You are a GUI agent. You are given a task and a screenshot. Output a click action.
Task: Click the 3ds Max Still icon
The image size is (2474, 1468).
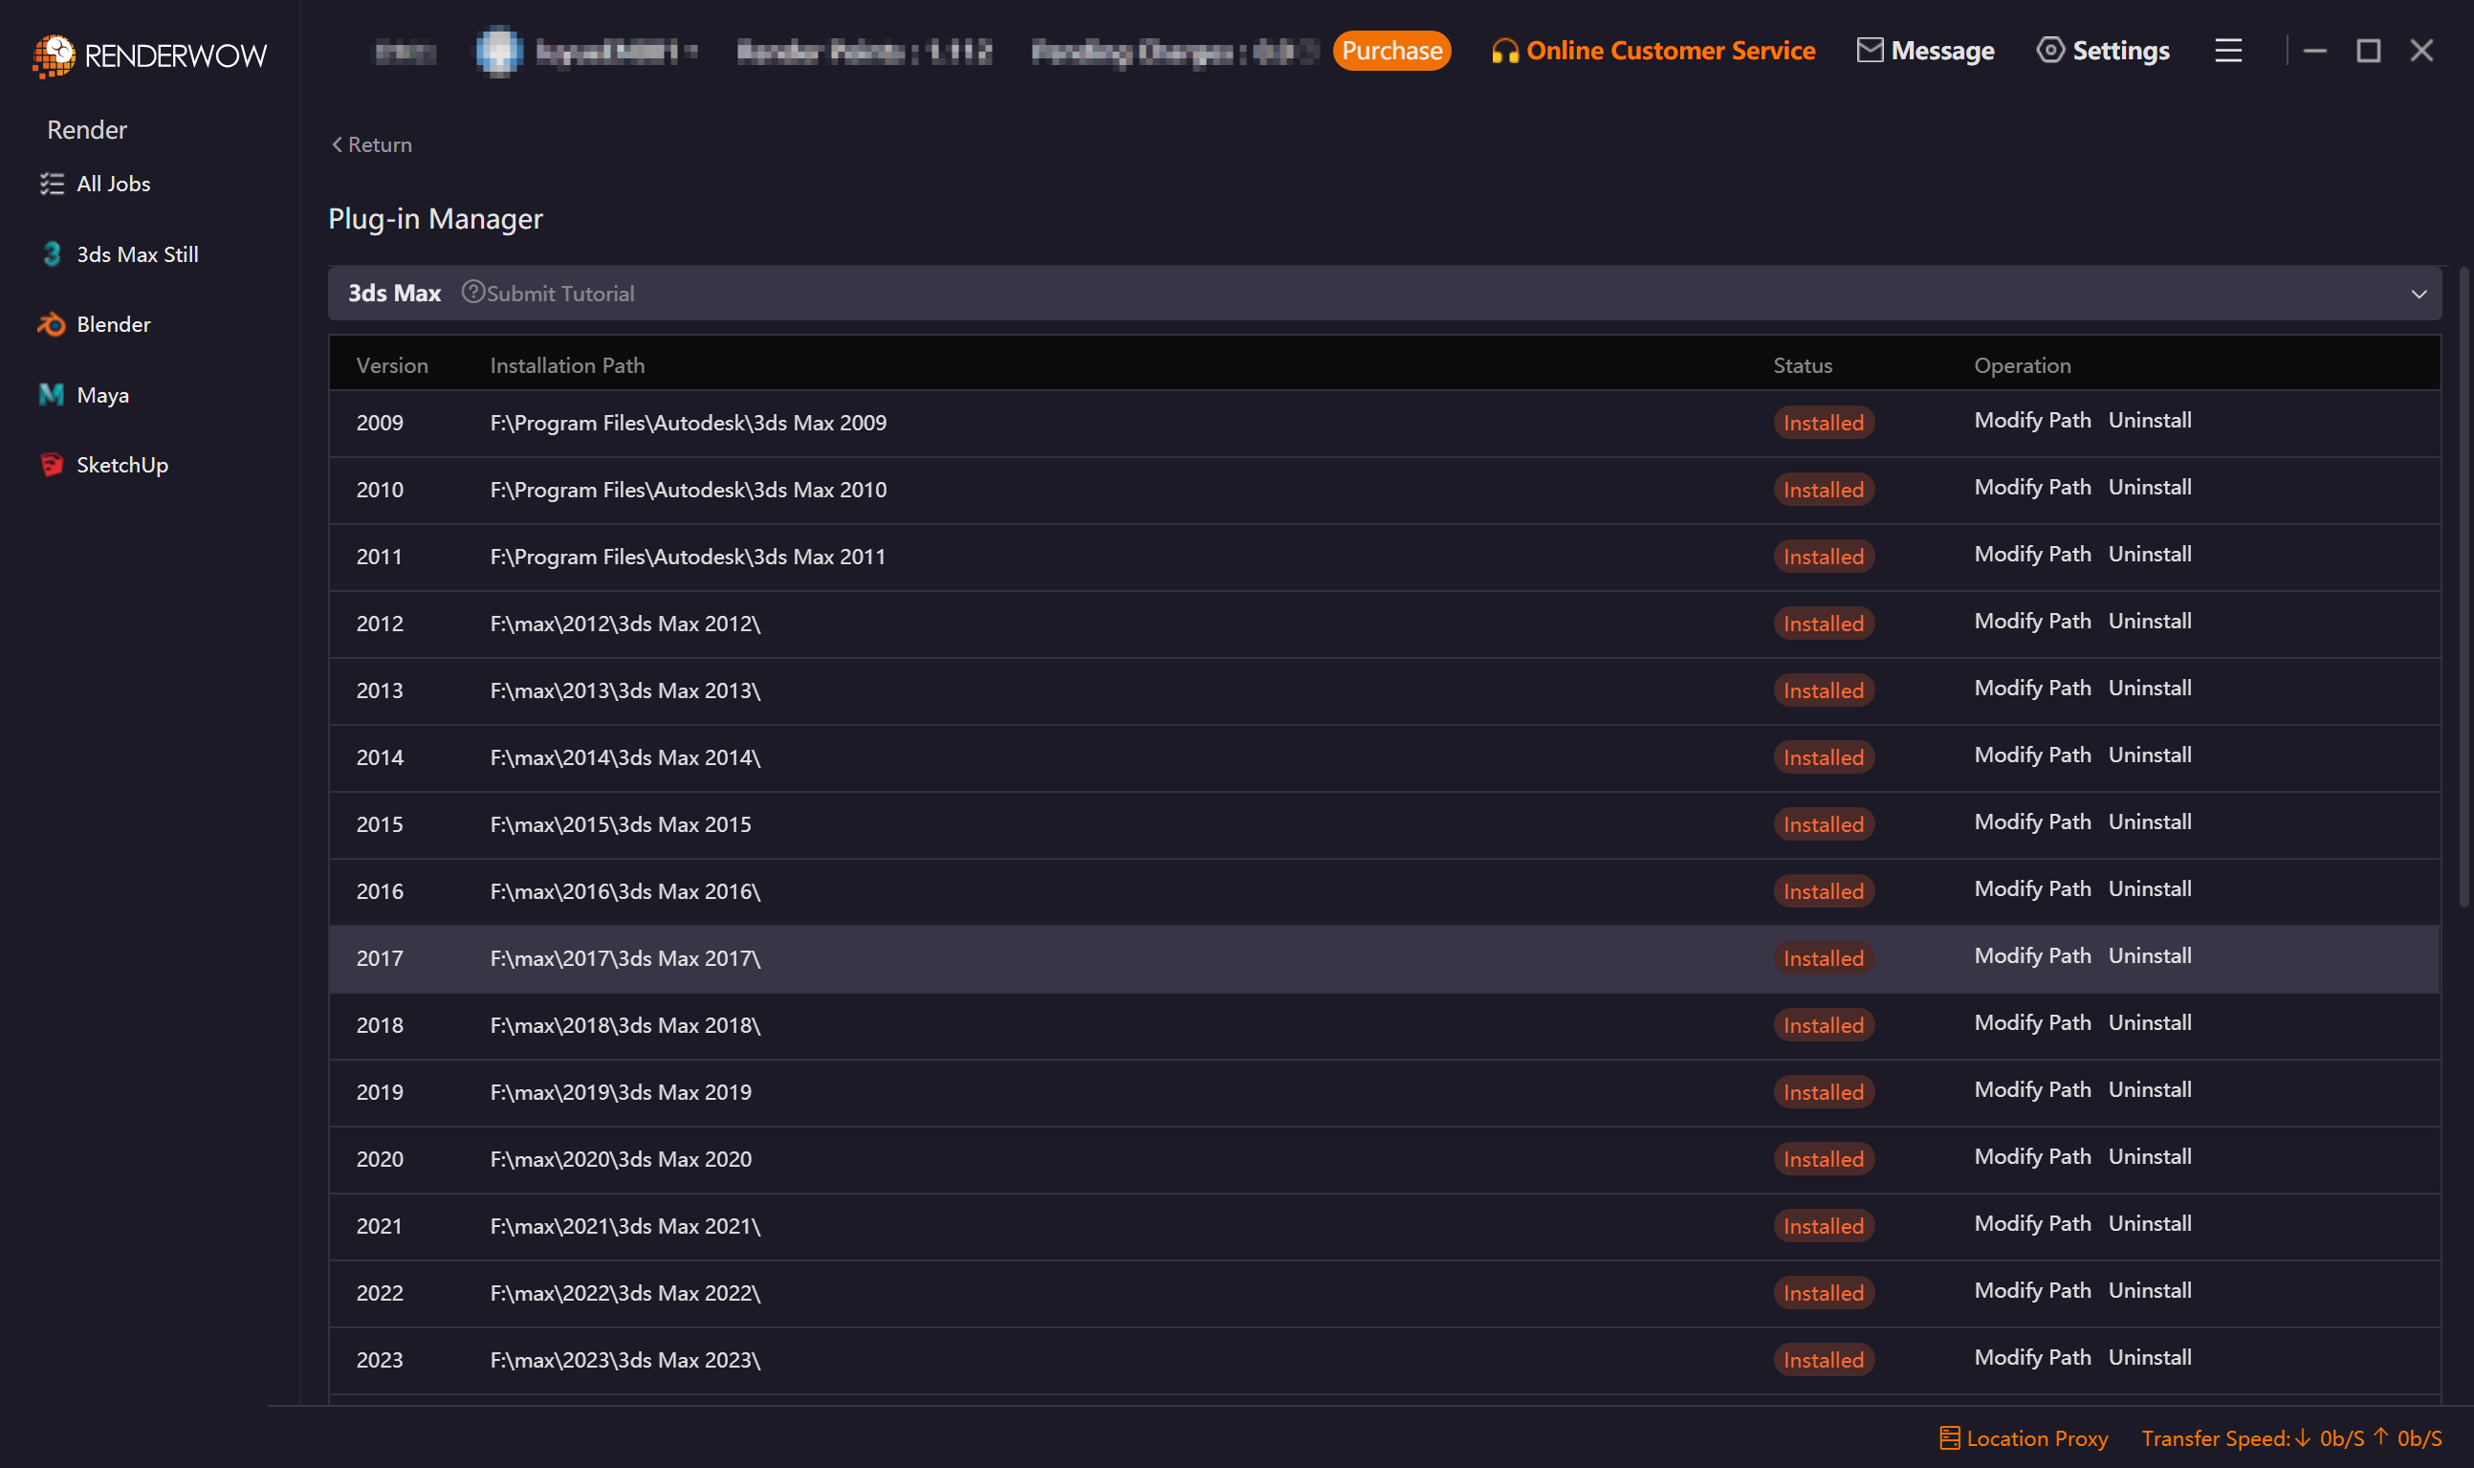[x=52, y=254]
